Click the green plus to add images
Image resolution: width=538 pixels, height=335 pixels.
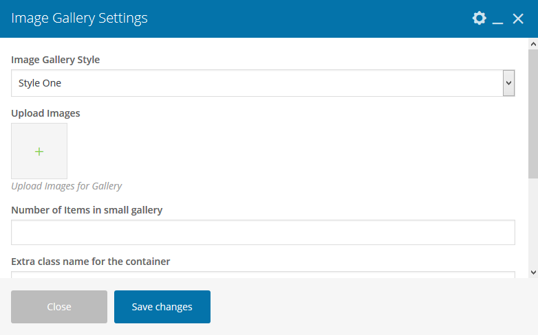pyautogui.click(x=39, y=151)
